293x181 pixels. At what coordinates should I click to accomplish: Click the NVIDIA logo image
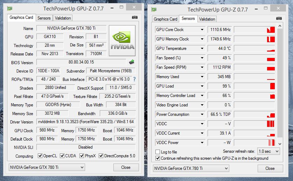tap(122, 40)
